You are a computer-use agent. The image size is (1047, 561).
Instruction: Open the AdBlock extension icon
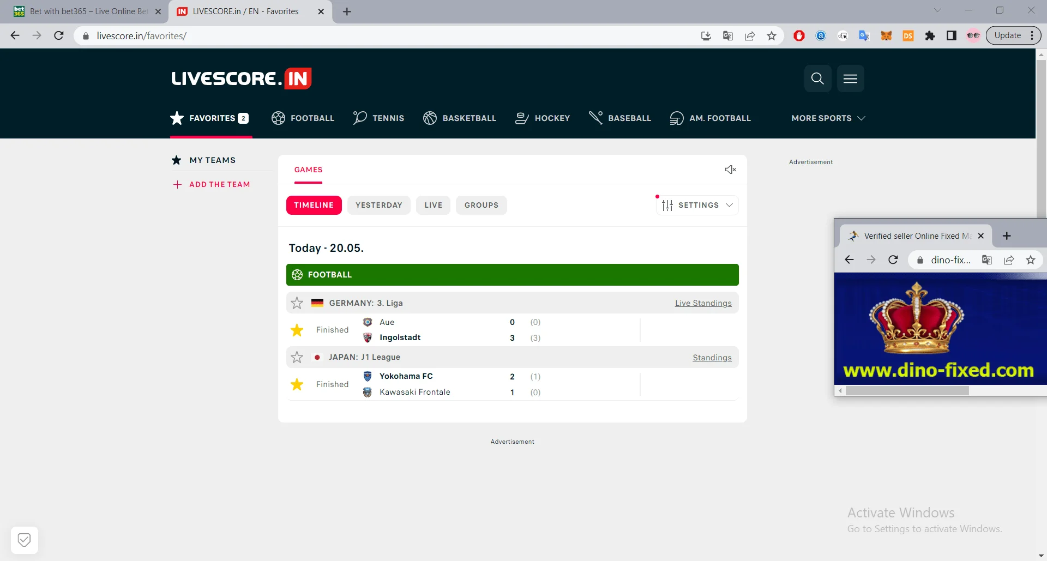tap(799, 35)
